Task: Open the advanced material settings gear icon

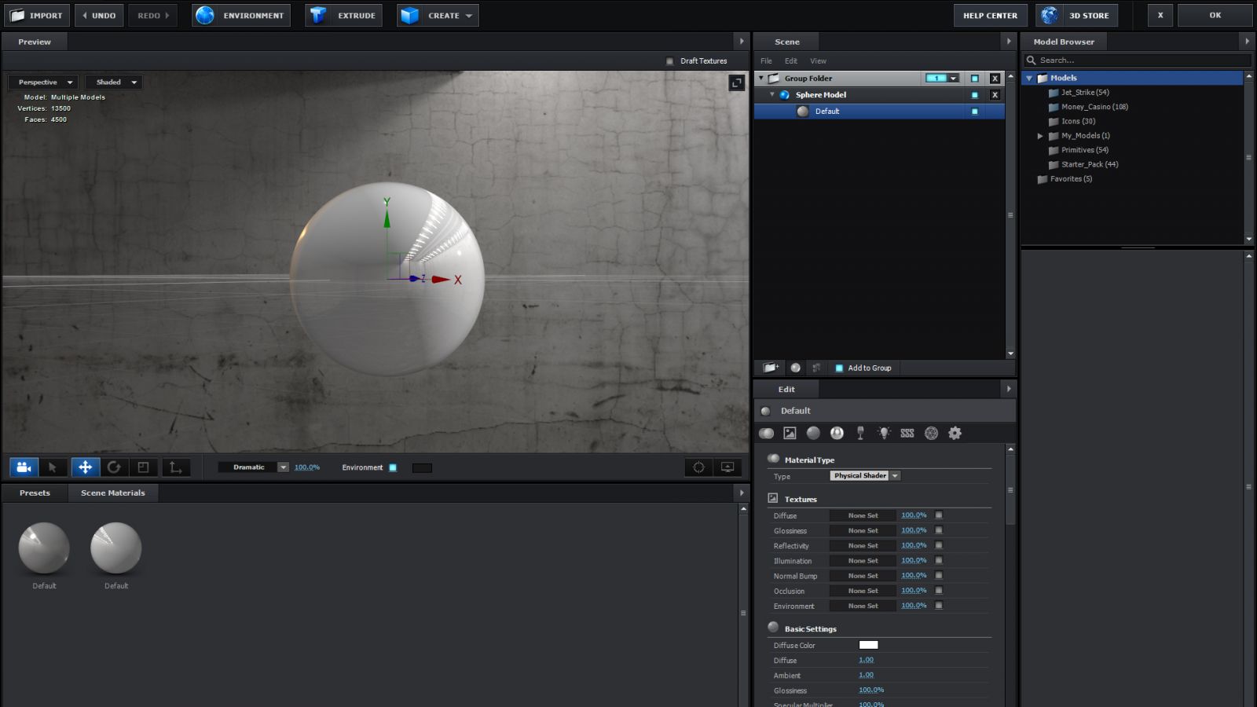Action: pyautogui.click(x=955, y=433)
